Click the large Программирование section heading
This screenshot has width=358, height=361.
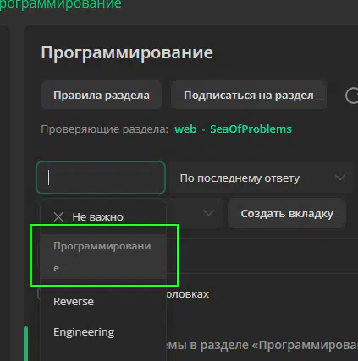127,52
